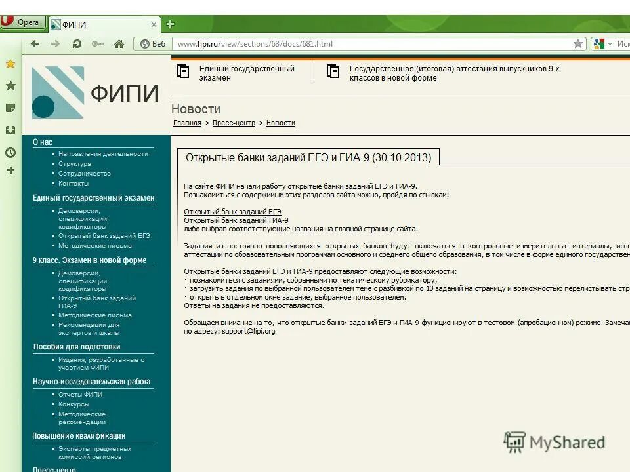Click the Новости page heading
Image resolution: width=630 pixels, height=472 pixels.
(x=196, y=109)
